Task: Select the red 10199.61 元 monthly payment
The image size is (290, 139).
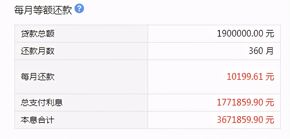Action: 250,77
